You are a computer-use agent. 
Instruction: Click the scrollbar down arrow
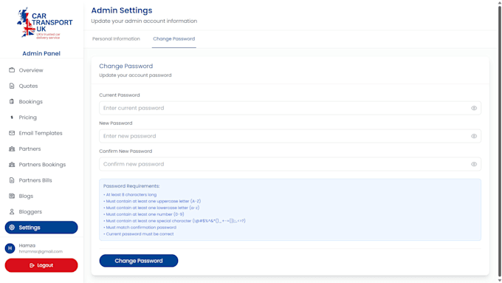click(500, 281)
